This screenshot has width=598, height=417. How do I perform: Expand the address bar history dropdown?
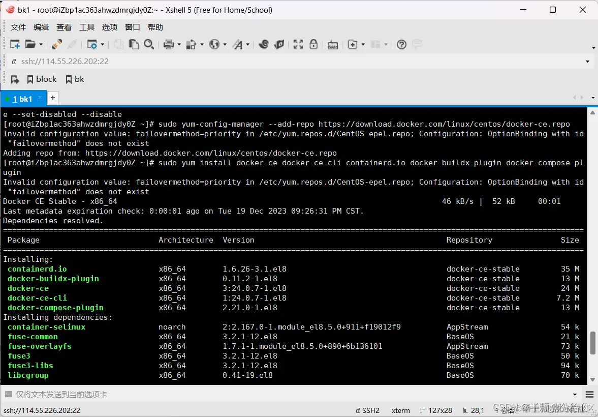pyautogui.click(x=587, y=62)
